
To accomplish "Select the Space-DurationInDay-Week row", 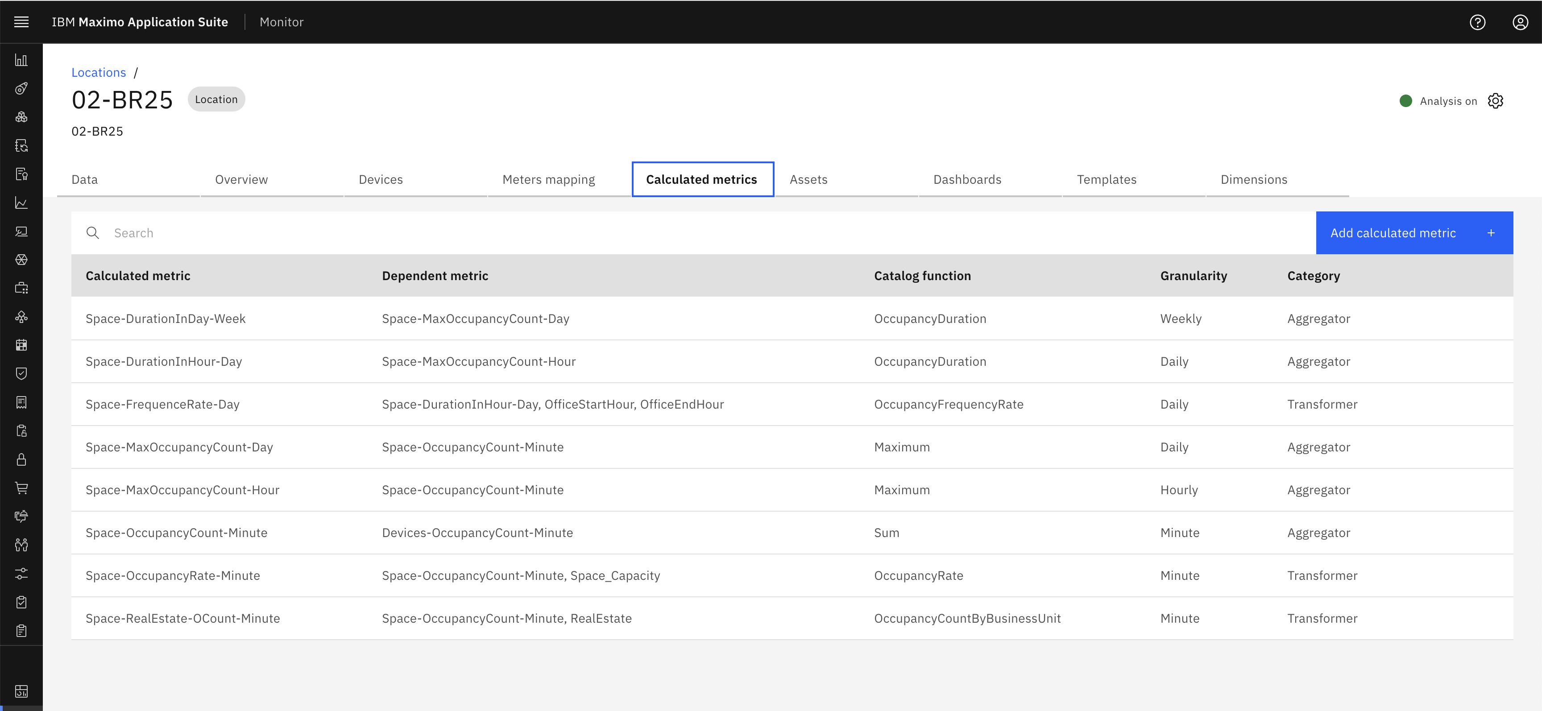I will [x=792, y=318].
